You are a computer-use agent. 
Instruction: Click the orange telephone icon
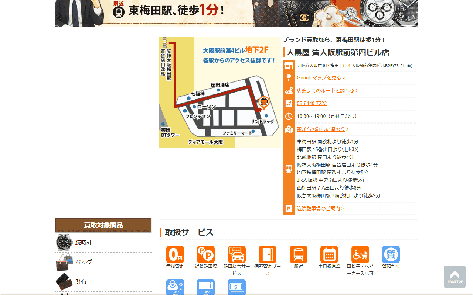click(x=289, y=104)
